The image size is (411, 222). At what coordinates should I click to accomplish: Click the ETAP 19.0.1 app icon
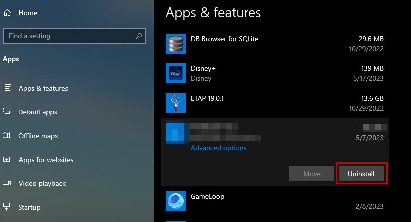pos(175,103)
